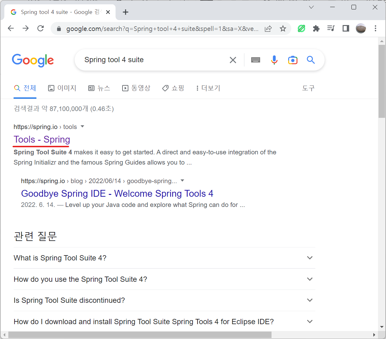The width and height of the screenshot is (386, 339).
Task: Click the scroll up arrow
Action: pyautogui.click(x=382, y=41)
